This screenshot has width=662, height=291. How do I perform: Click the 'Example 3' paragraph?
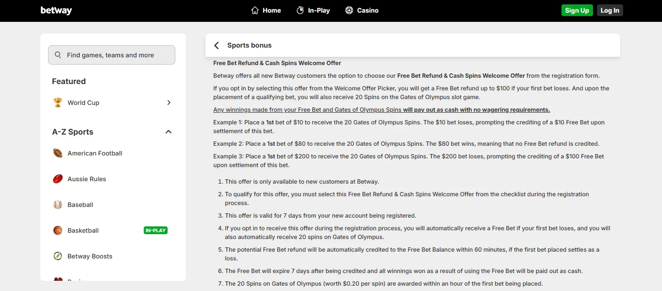[409, 161]
